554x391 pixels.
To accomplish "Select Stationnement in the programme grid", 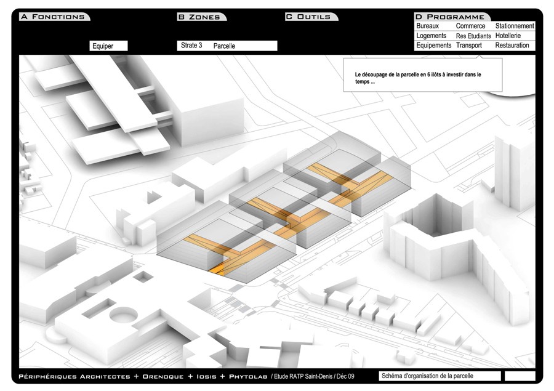I will 515,26.
